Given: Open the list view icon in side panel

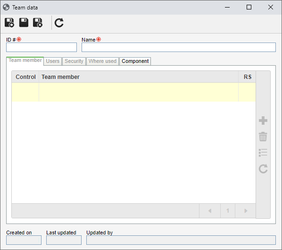Looking at the screenshot, I should coord(263,153).
